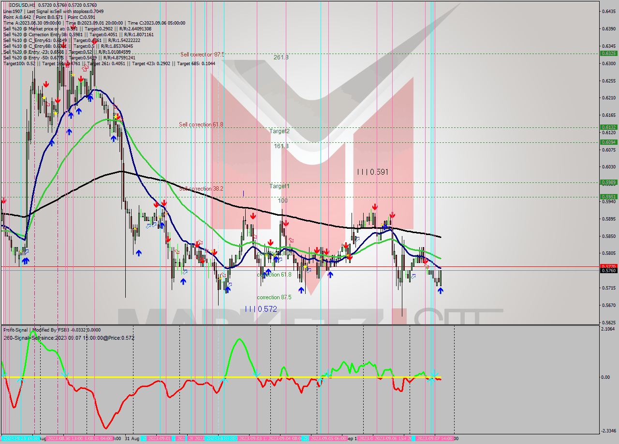
Task: Click the 'Target1' label
Action: click(x=280, y=186)
